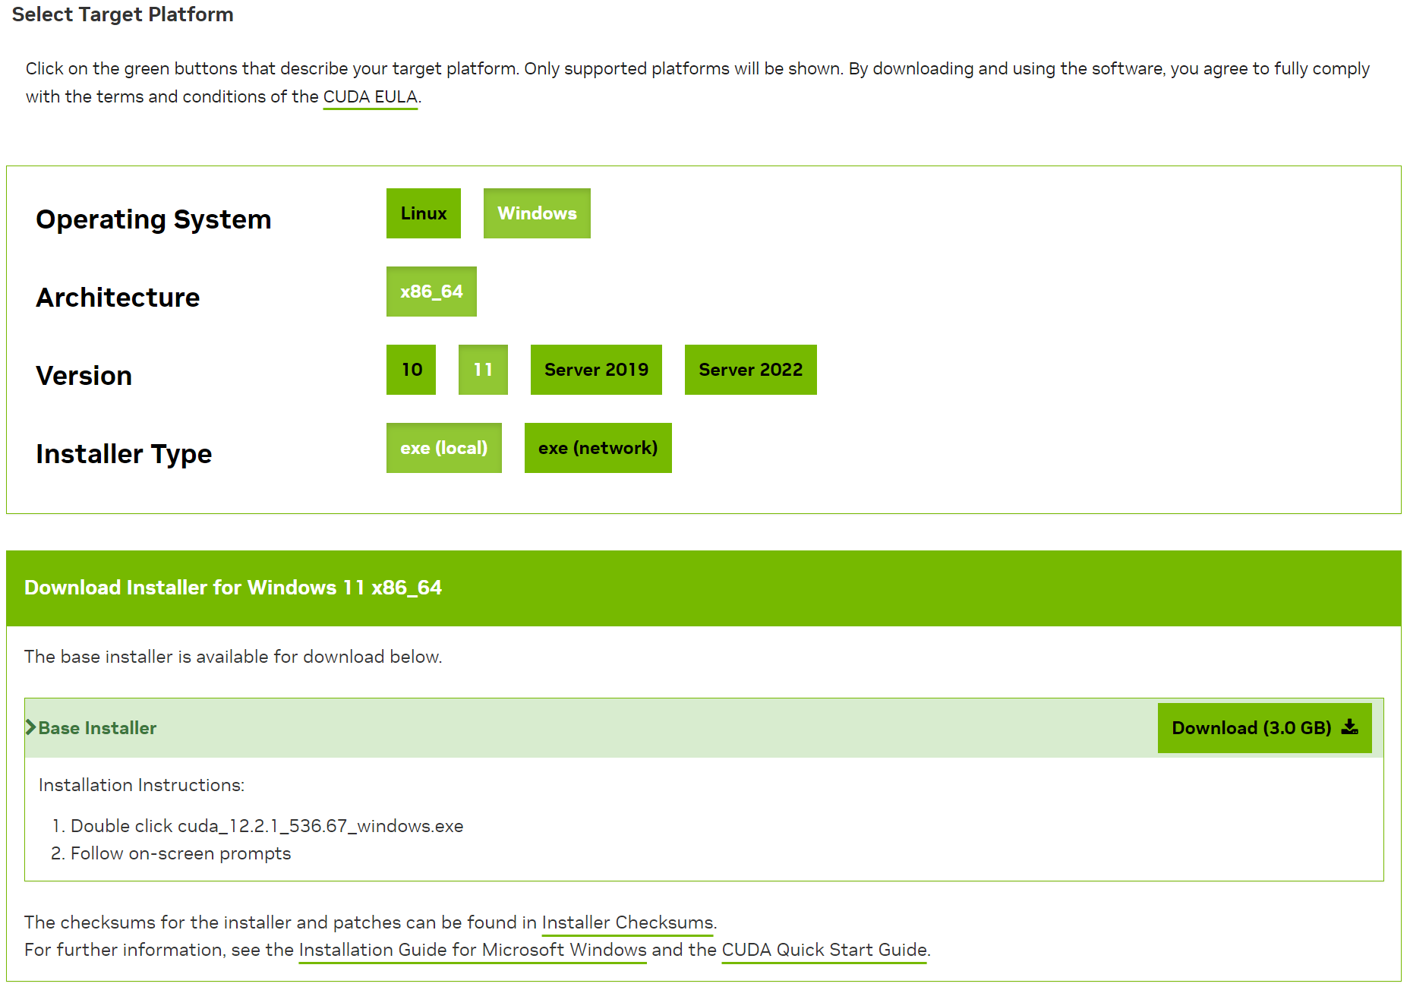The image size is (1410, 990).
Task: Click the cuda_12.2.1_536.67_windows.exe instruction line
Action: pyautogui.click(x=267, y=826)
